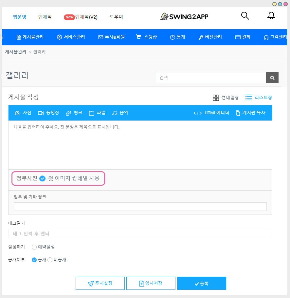
Task: Switch to 썸네일형 grid view
Action: pos(216,98)
